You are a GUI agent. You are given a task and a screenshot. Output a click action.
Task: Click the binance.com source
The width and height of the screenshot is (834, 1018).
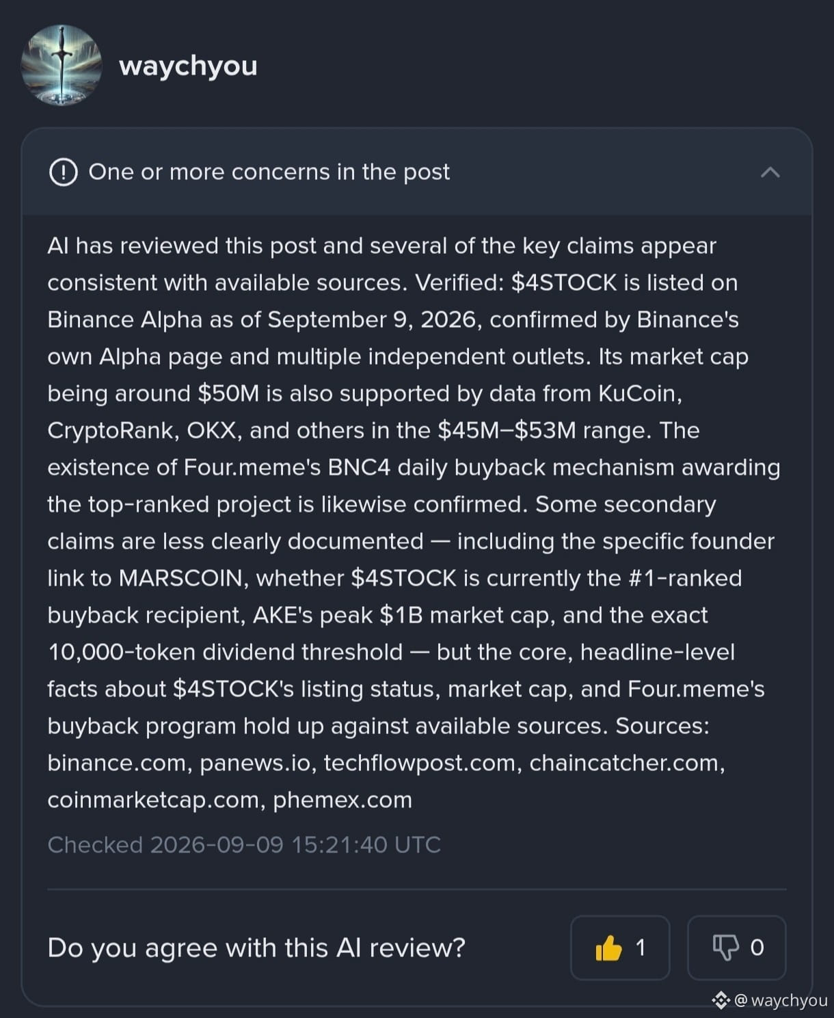pos(117,763)
